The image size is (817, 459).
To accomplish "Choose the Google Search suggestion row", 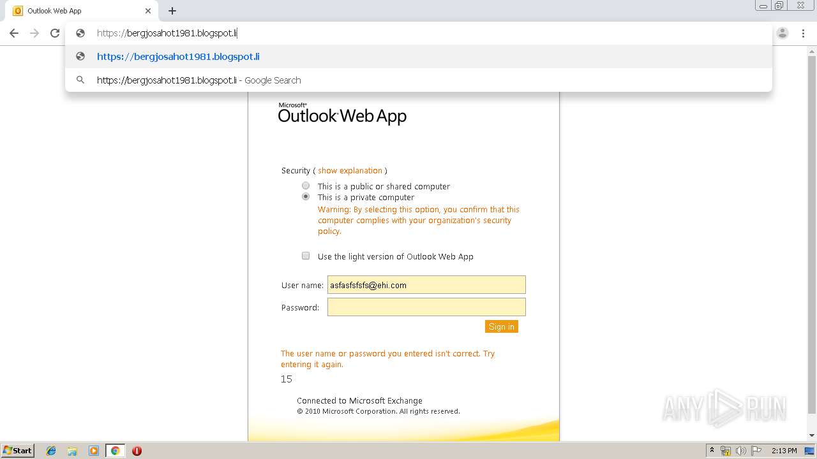I will pyautogui.click(x=419, y=80).
